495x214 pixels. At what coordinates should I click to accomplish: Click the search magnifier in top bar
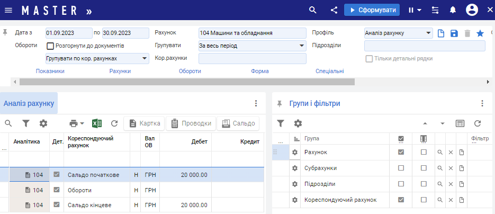click(313, 10)
